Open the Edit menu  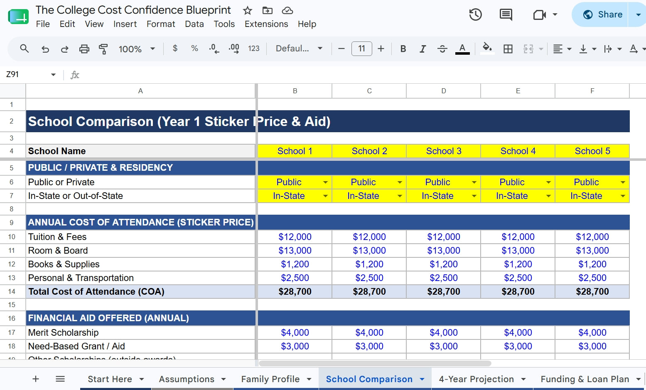[67, 24]
